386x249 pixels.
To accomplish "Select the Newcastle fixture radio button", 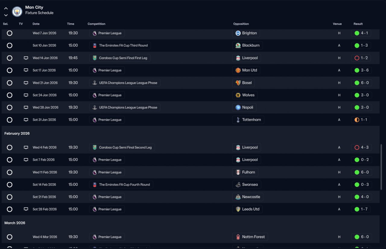I will [x=10, y=197].
